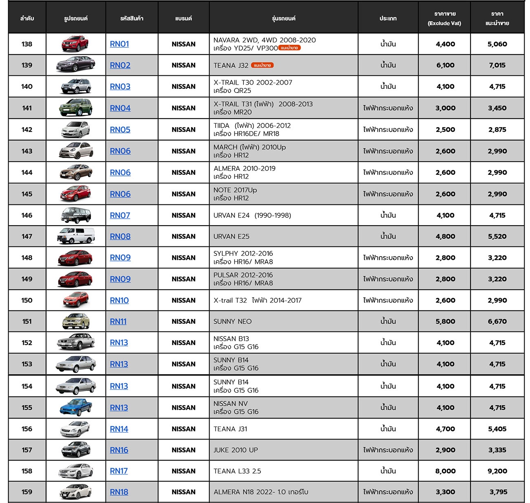Click the รหัสสินค้า column header
530x503 pixels.
click(x=132, y=18)
